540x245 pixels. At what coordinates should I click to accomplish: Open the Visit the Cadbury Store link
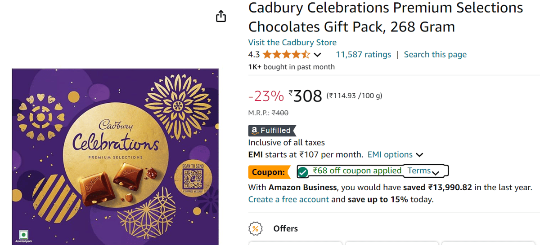click(292, 43)
